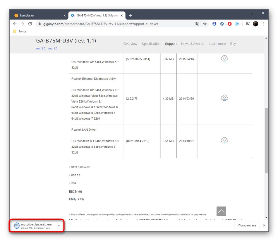Open the Specification section

click(x=151, y=44)
